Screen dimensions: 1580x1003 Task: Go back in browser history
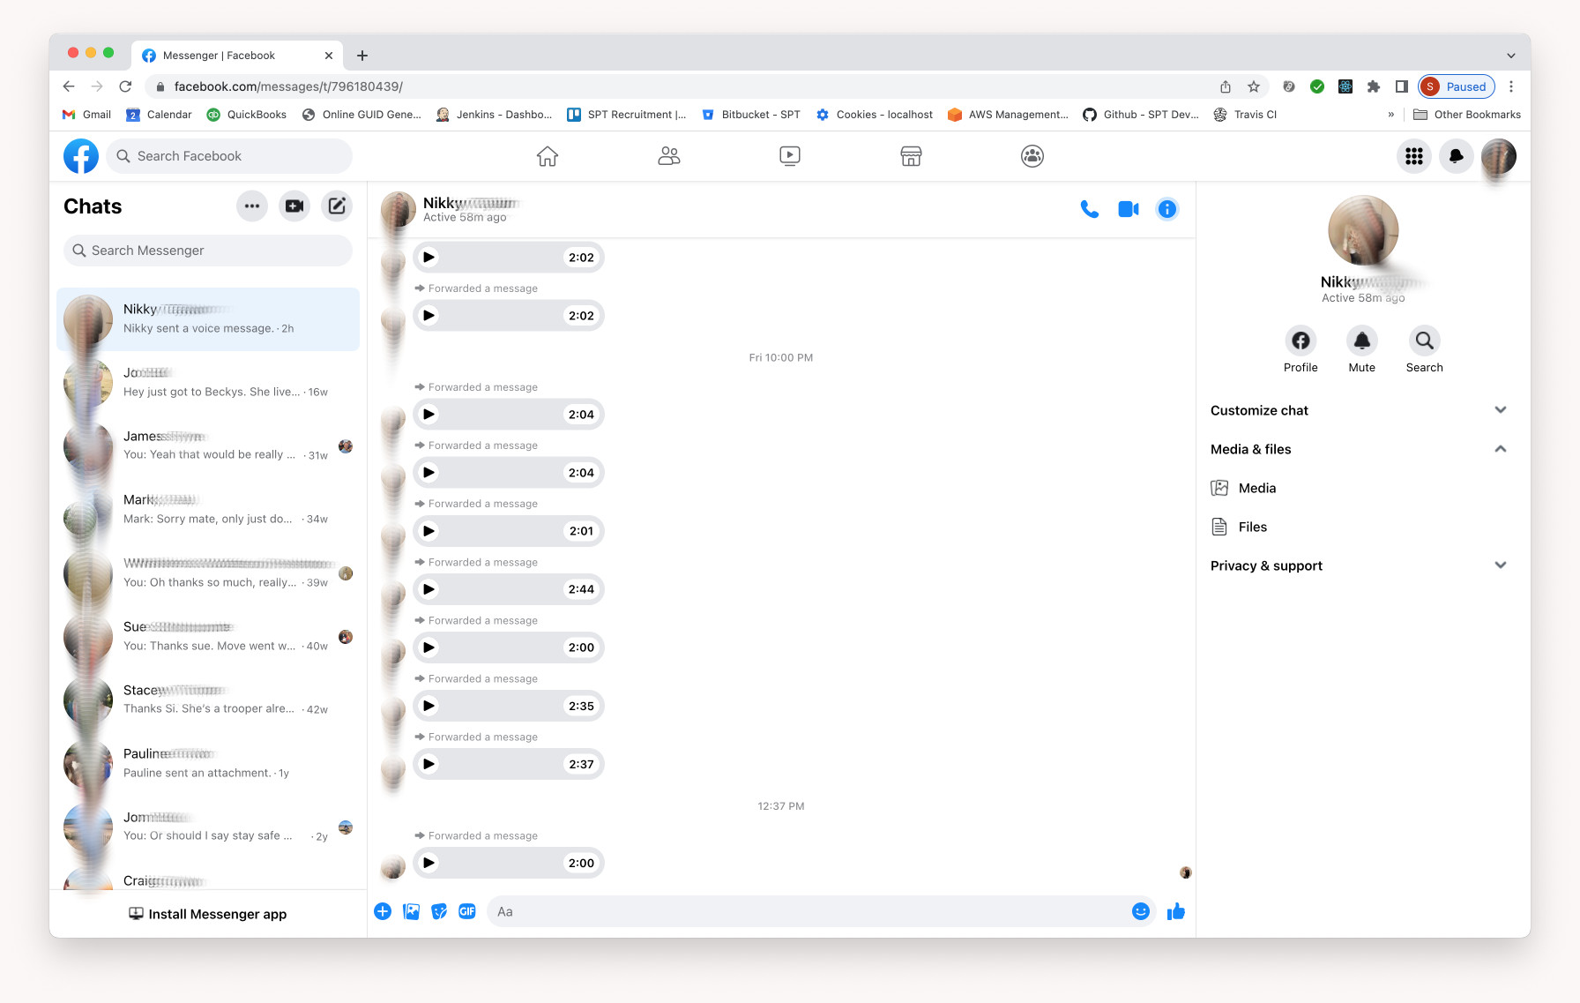pyautogui.click(x=69, y=86)
